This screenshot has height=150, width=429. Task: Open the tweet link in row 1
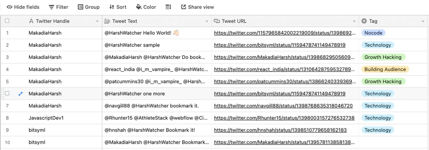(x=285, y=33)
